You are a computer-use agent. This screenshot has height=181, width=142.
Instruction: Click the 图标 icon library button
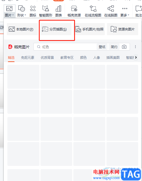[33, 11]
